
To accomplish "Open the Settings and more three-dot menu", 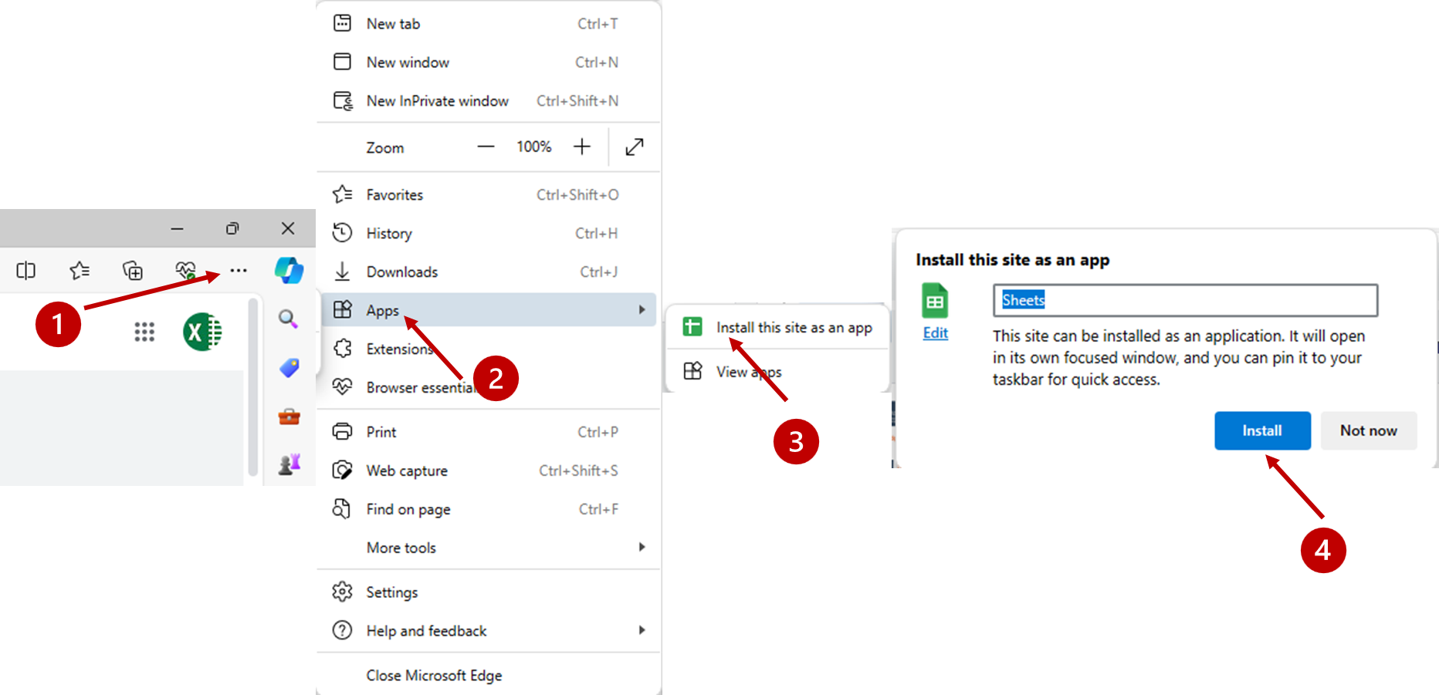I will pyautogui.click(x=239, y=271).
